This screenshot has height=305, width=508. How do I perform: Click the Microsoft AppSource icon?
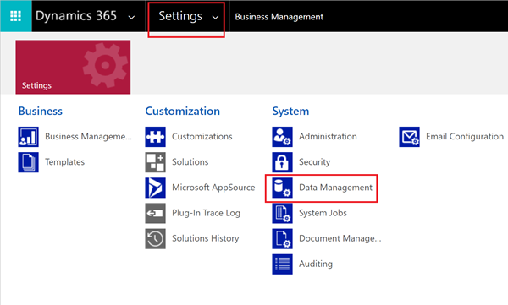tap(155, 188)
